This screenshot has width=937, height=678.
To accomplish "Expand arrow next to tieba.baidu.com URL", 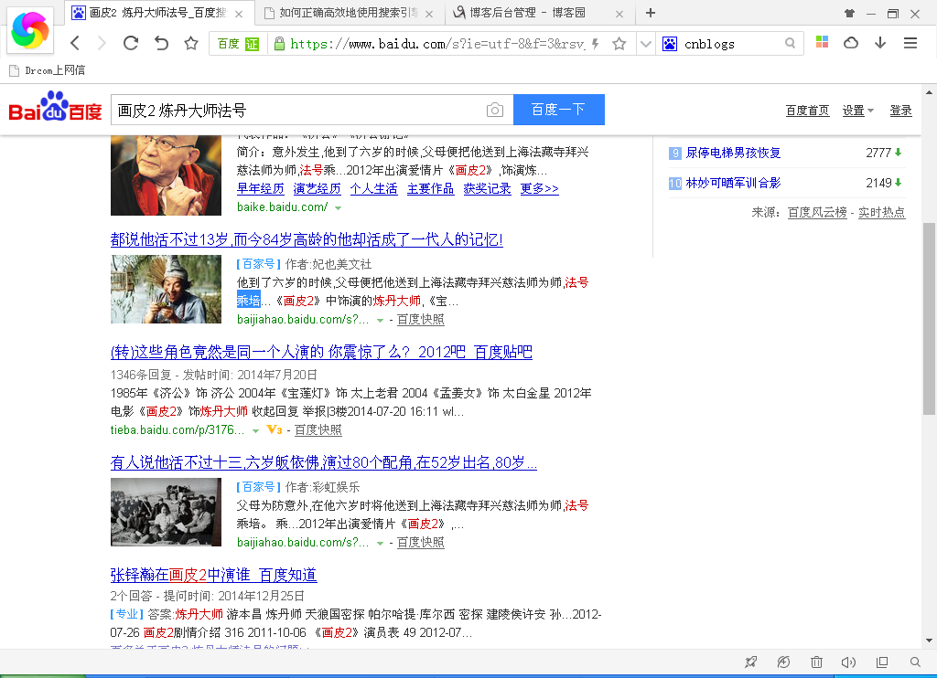I will (x=256, y=431).
